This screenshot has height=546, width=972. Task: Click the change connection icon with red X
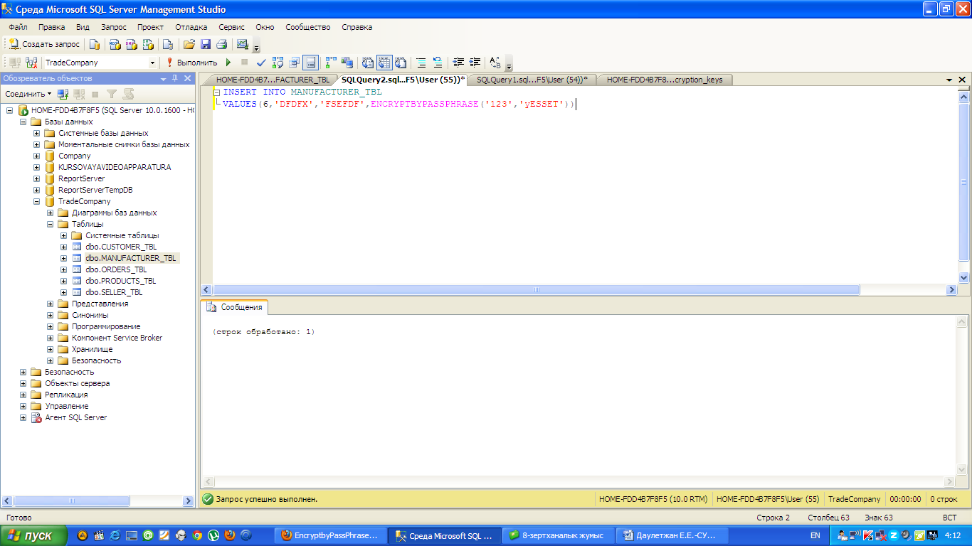31,63
